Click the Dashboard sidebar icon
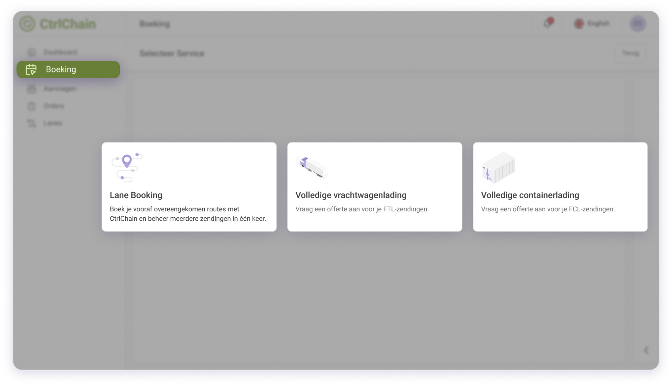This screenshot has height=385, width=672. 32,52
